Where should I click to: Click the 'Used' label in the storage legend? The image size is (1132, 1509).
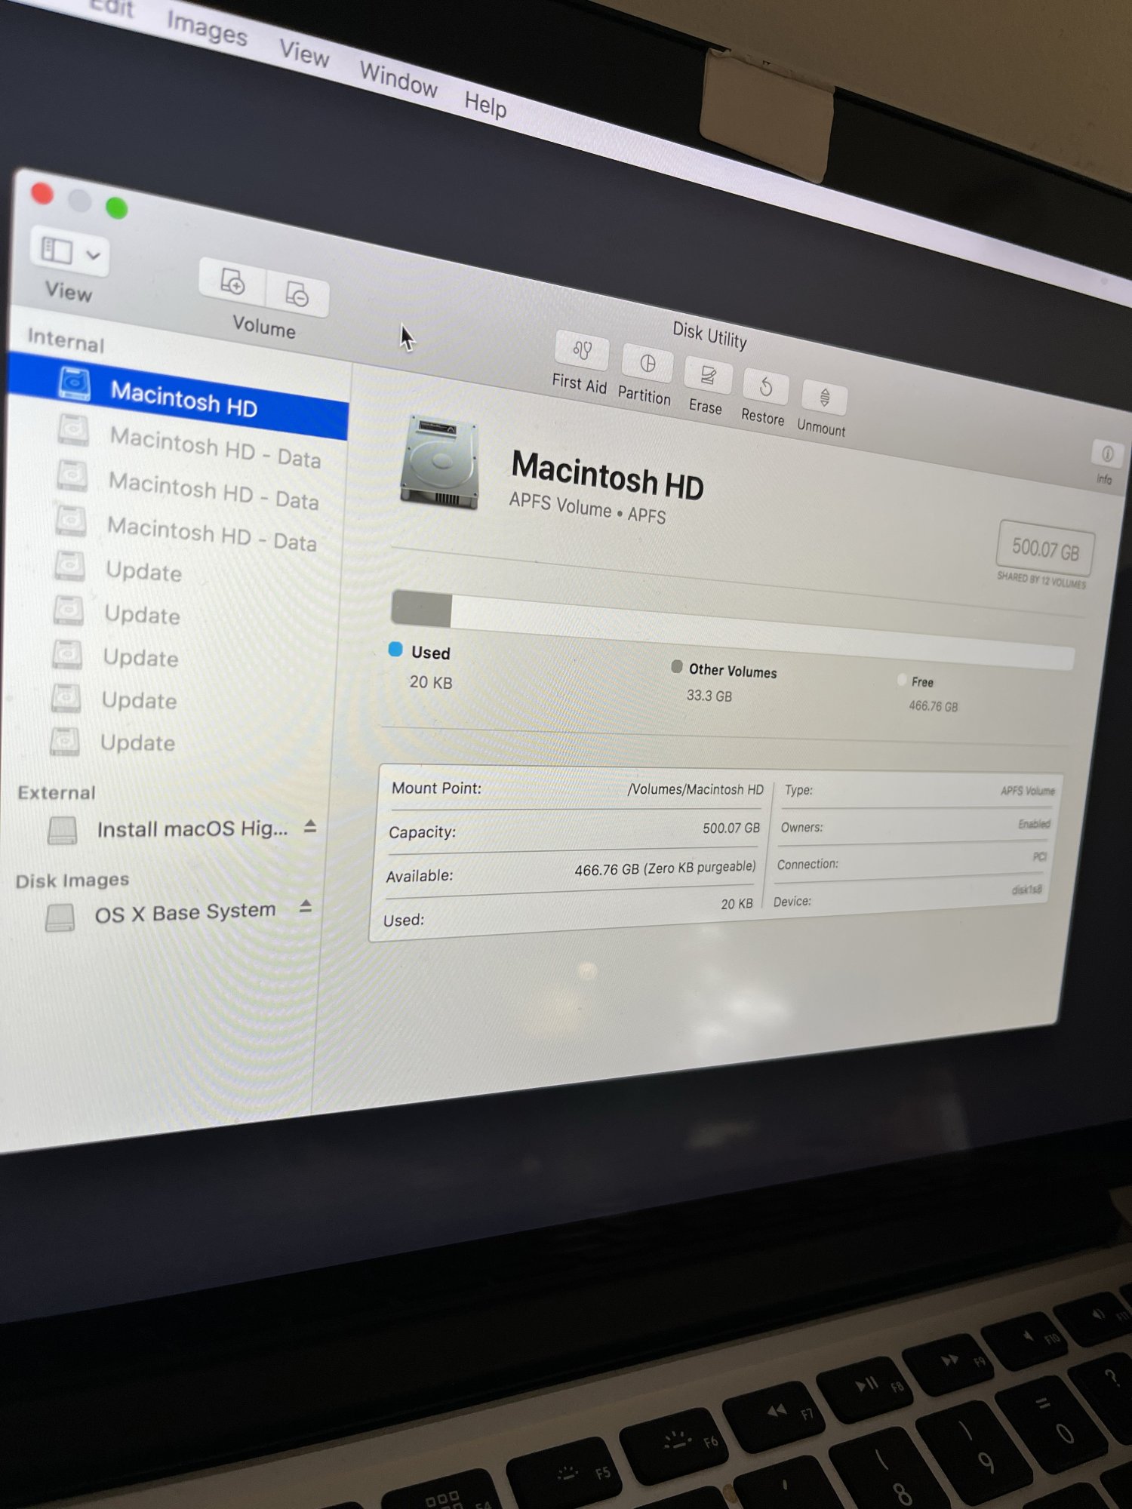pos(431,653)
